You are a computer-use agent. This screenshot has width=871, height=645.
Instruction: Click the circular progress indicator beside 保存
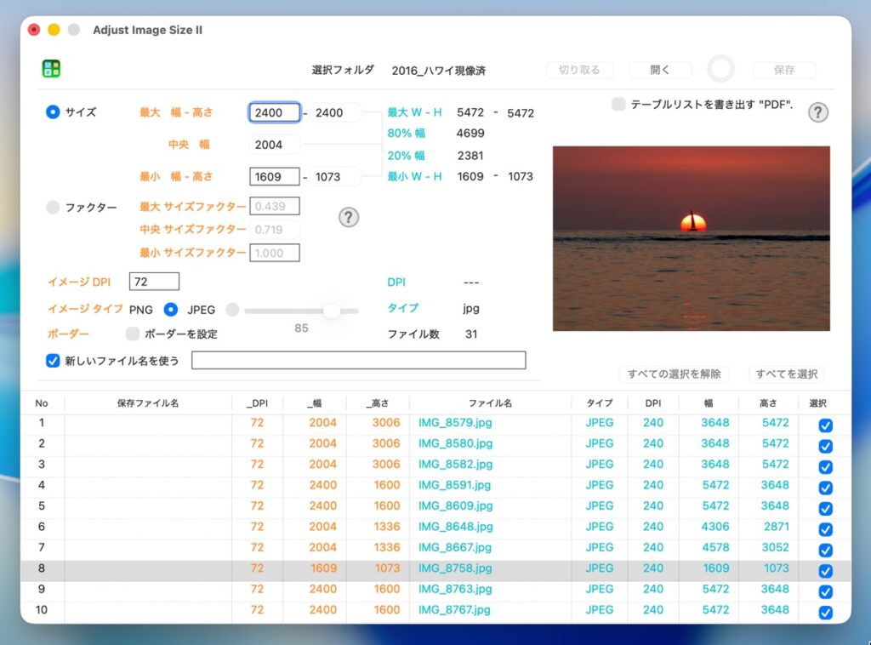(x=720, y=69)
